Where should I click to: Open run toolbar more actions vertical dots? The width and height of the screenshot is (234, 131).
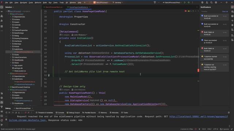tap(193, 3)
